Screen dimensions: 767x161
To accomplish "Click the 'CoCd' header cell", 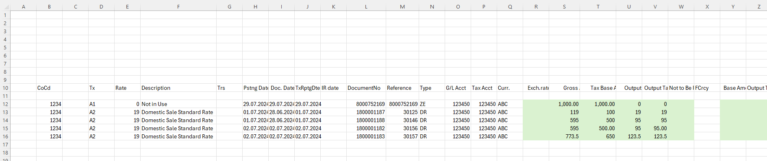I will 50,88.
